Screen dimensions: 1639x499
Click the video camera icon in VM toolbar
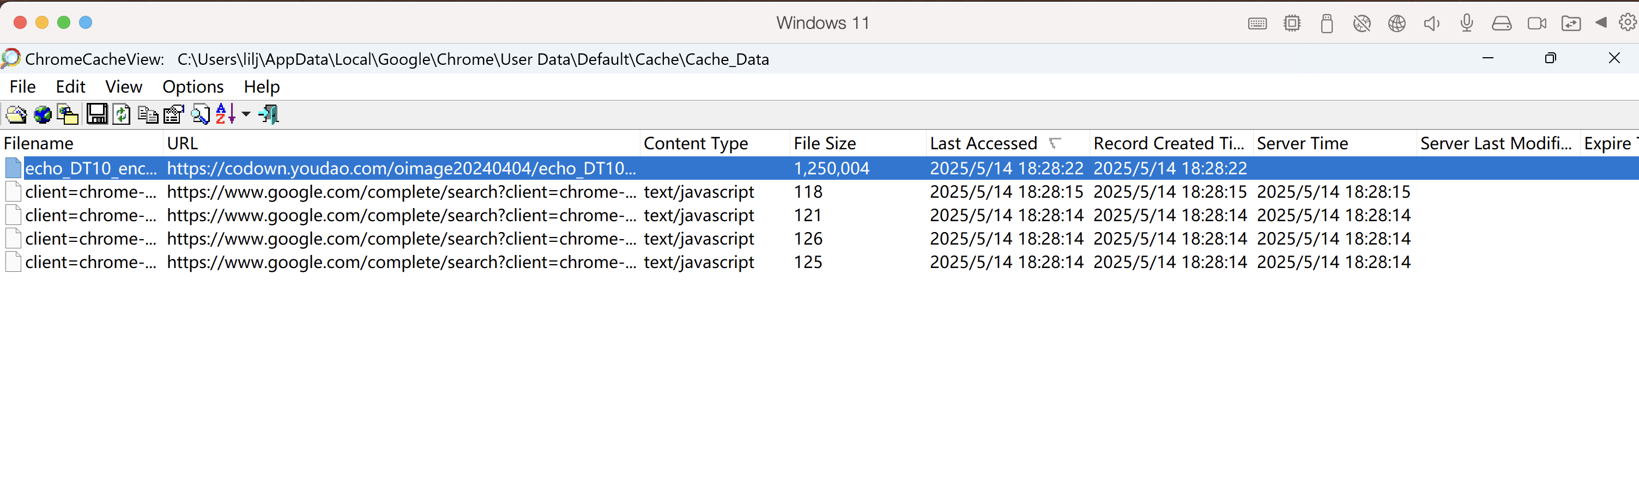coord(1537,23)
